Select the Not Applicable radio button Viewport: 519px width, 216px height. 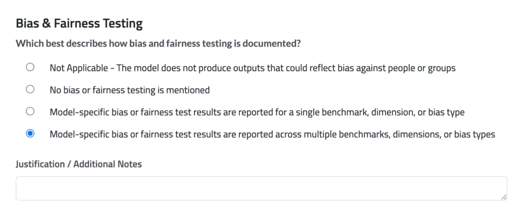pyautogui.click(x=30, y=67)
